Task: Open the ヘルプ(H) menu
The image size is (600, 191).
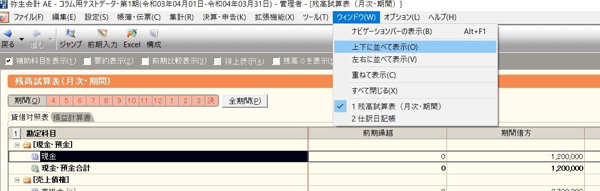Action: pos(442,17)
